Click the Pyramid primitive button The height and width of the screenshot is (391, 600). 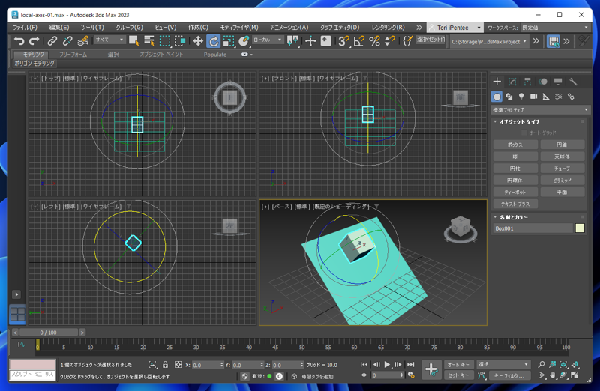562,180
